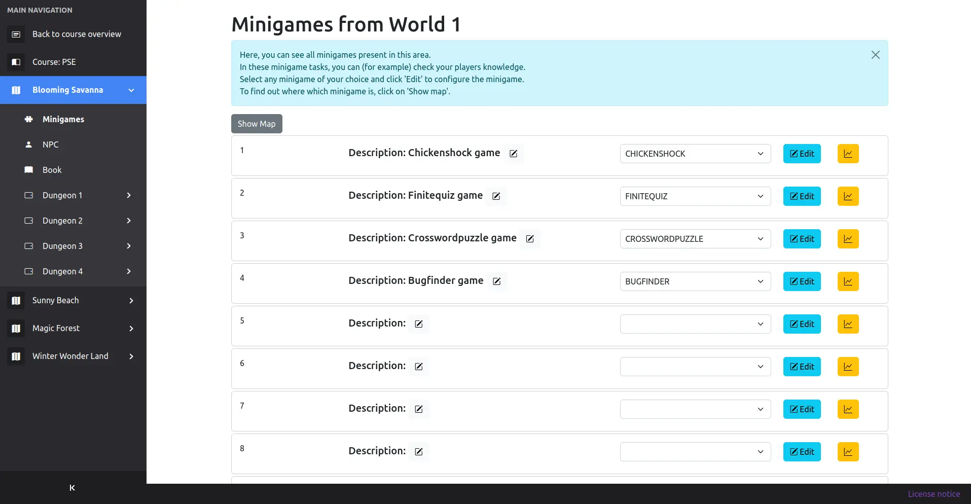Click the Winter Wonder Land map icon
The height and width of the screenshot is (504, 971).
(x=16, y=356)
